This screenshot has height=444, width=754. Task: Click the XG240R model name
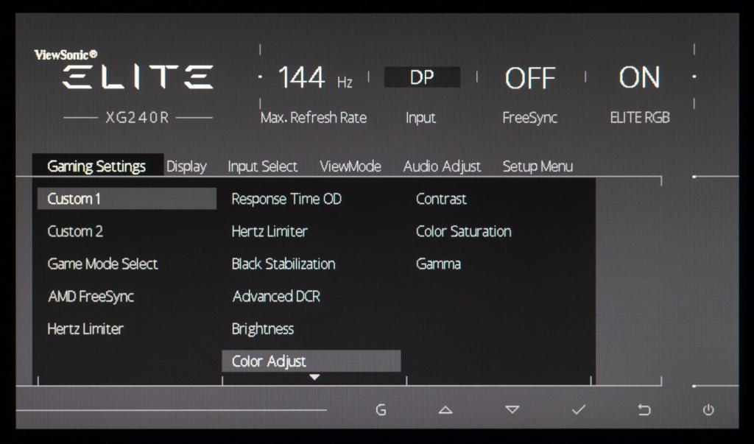(x=138, y=118)
